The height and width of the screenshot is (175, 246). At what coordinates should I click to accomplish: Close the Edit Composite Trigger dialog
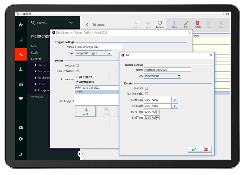pyautogui.click(x=189, y=32)
